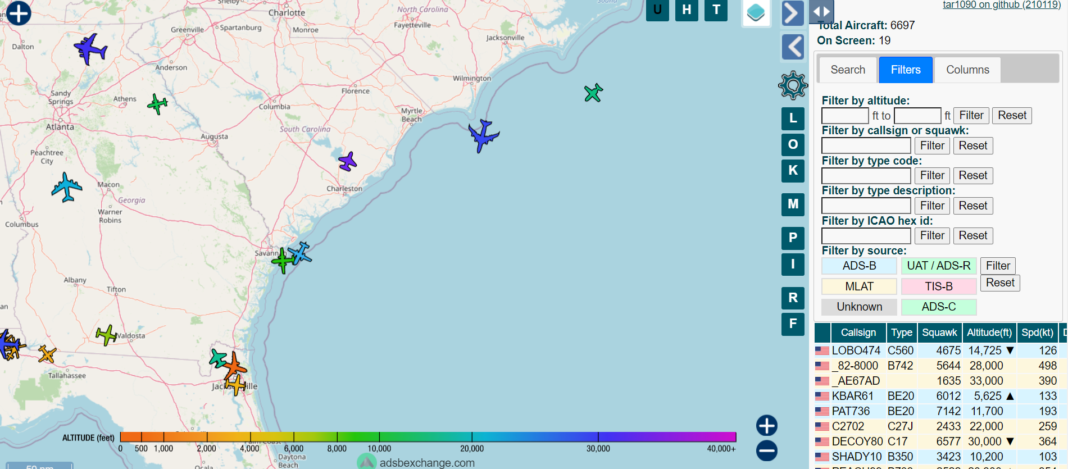This screenshot has width=1068, height=469.
Task: Apply the type code Filter button
Action: pyautogui.click(x=932, y=175)
